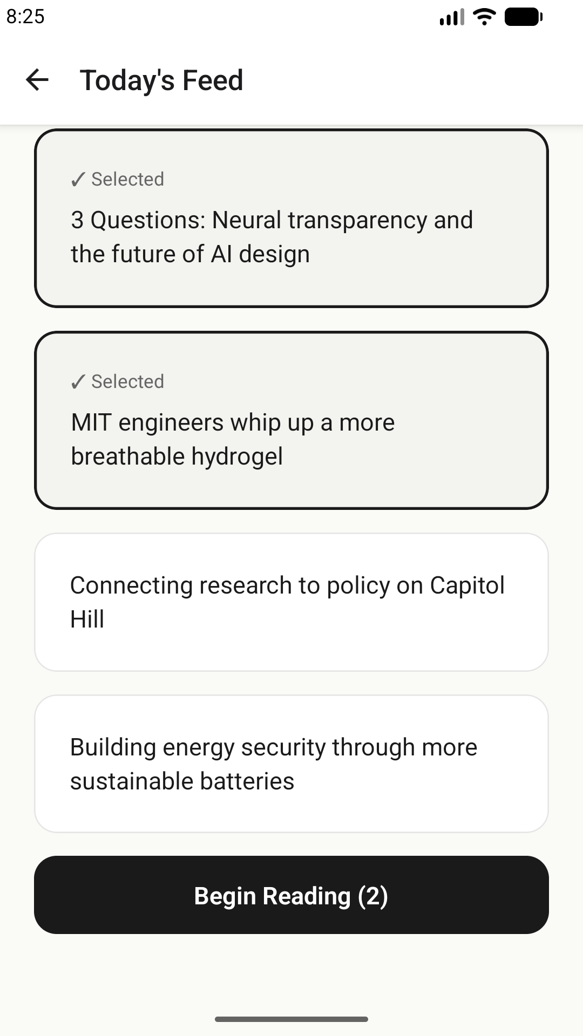Click the Today's Feed title
583x1036 pixels.
tap(161, 80)
